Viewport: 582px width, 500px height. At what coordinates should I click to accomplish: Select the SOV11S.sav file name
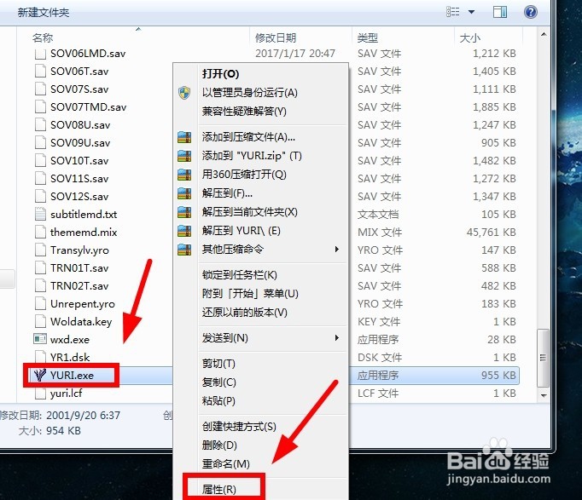click(x=79, y=178)
